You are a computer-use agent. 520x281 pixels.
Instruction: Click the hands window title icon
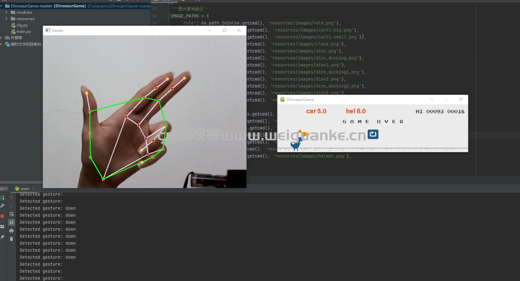pos(48,30)
